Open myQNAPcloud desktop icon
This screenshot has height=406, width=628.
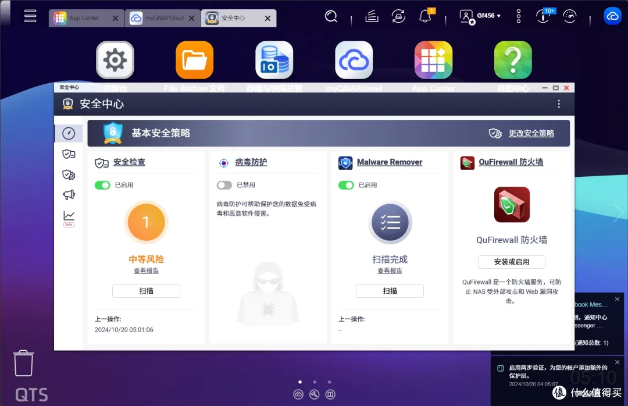pos(354,60)
